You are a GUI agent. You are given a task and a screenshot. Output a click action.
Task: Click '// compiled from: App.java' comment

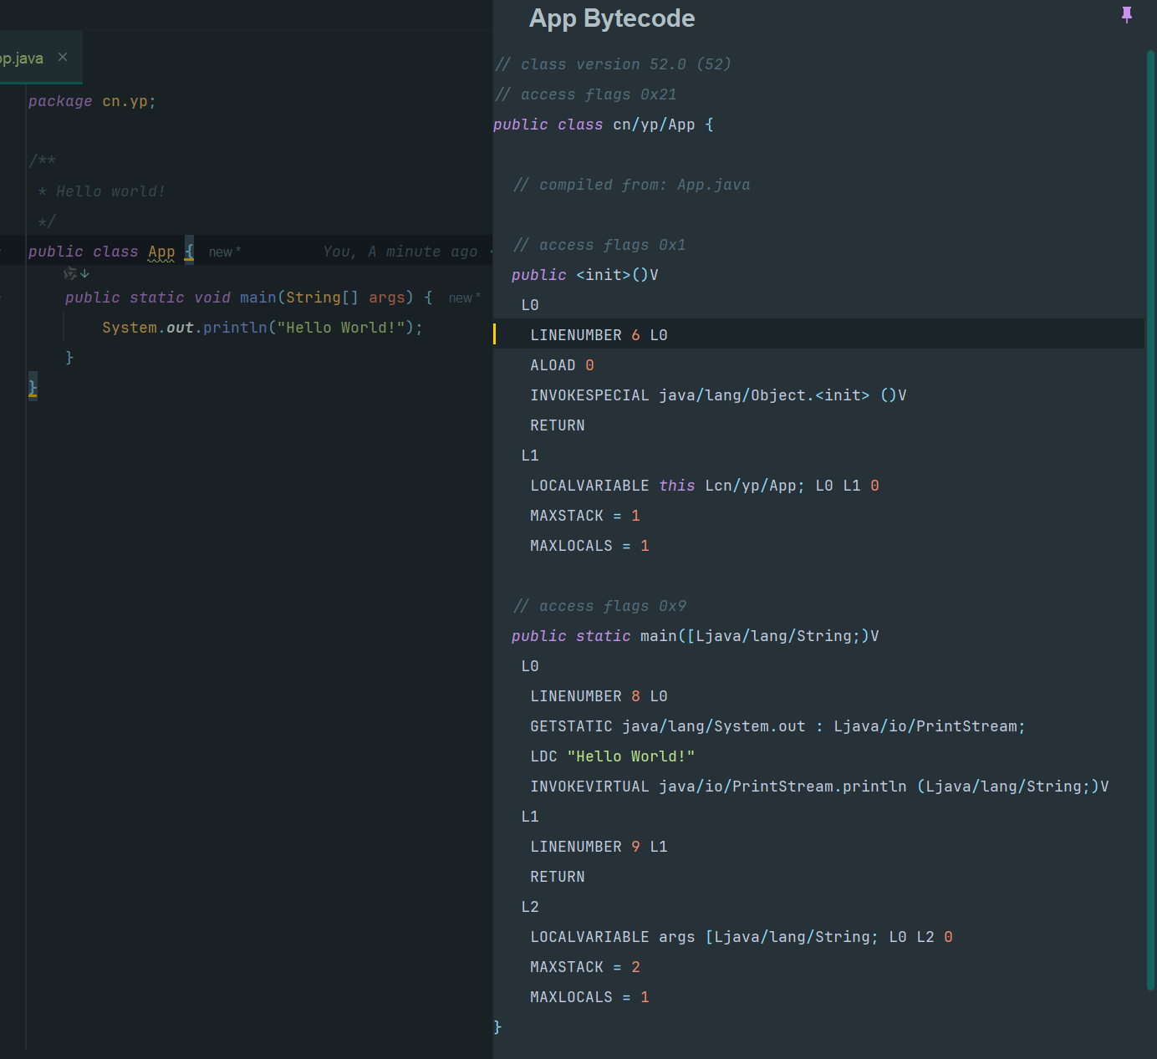(632, 185)
